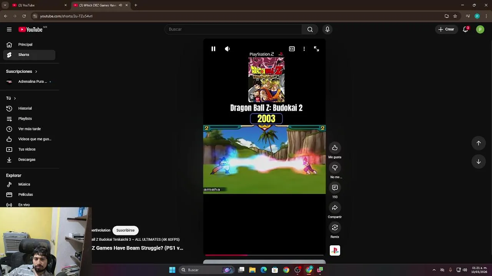Enter fullscreen on the Shorts player
The width and height of the screenshot is (492, 276).
(316, 49)
